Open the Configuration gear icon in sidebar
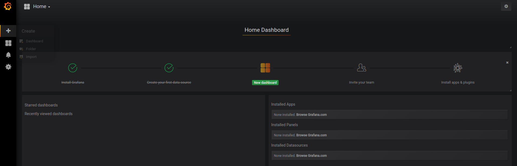The width and height of the screenshot is (517, 166). pos(8,67)
